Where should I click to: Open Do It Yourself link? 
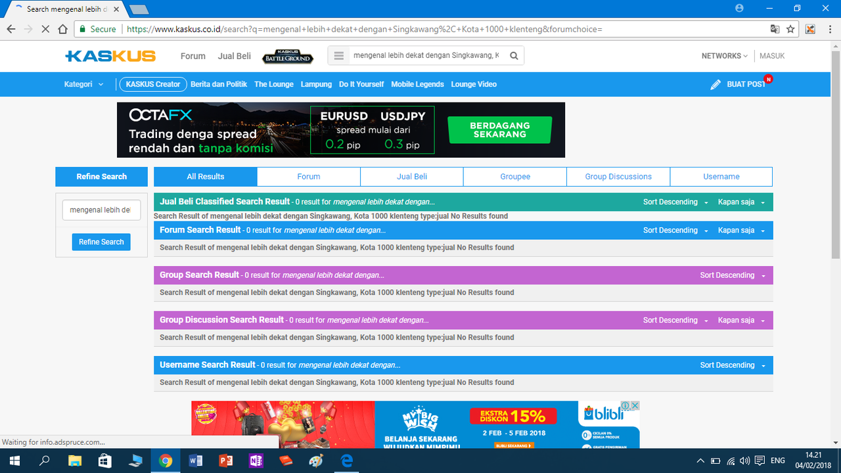coord(361,84)
